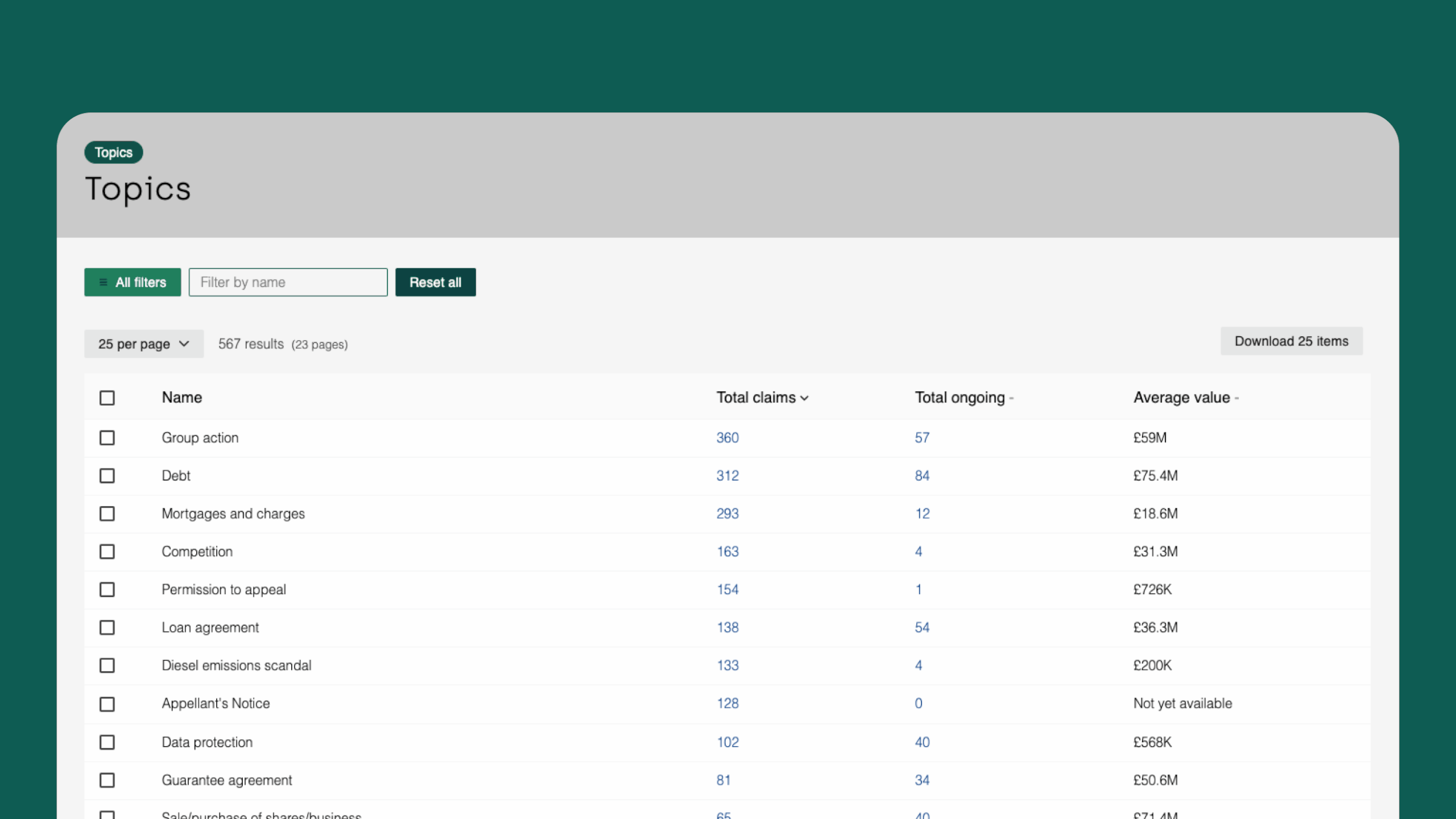
Task: Open the 360 total claims link
Action: click(x=727, y=438)
